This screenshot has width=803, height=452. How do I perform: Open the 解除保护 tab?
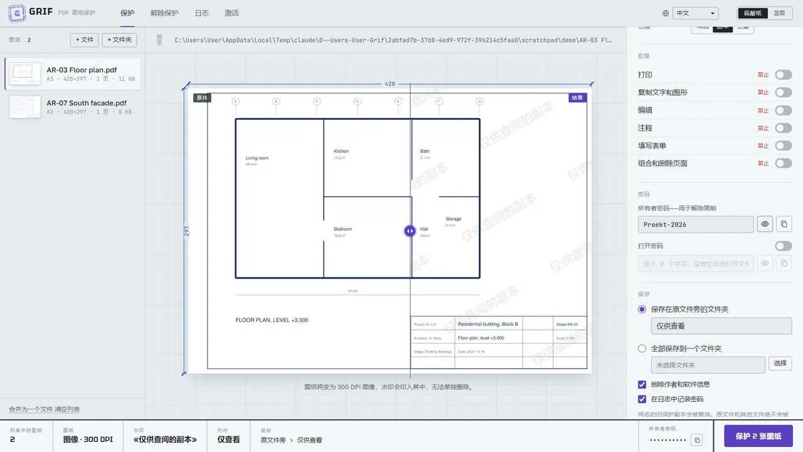pyautogui.click(x=164, y=13)
